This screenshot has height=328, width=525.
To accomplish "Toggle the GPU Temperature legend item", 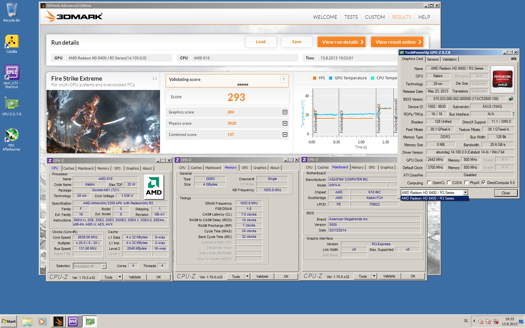I will [347, 78].
